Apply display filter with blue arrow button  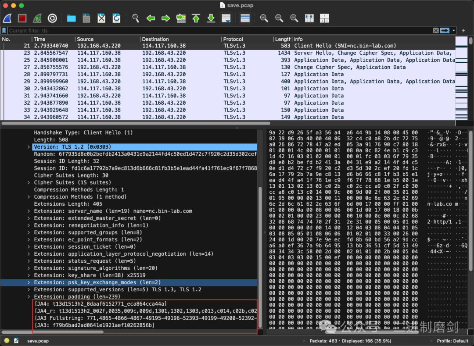coord(445,31)
